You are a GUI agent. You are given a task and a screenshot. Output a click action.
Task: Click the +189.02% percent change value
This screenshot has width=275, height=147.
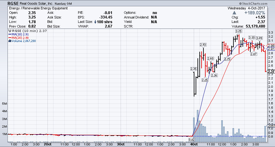253,13
